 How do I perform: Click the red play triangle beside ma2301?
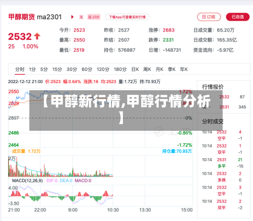[x=72, y=17]
